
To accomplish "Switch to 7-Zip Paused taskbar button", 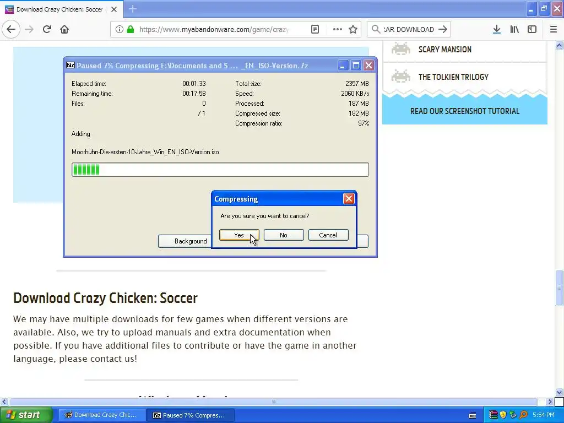I will pos(191,415).
